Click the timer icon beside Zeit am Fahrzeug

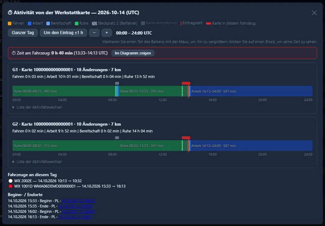click(x=14, y=53)
